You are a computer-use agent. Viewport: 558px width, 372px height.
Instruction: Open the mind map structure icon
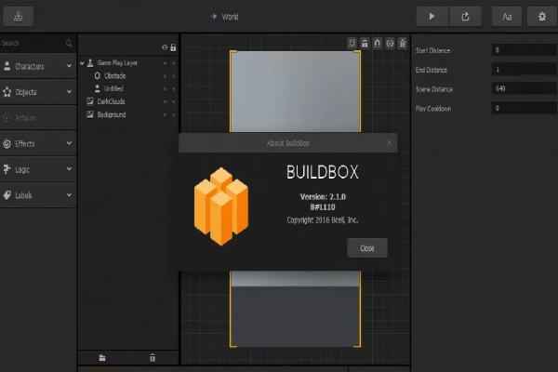click(x=19, y=17)
